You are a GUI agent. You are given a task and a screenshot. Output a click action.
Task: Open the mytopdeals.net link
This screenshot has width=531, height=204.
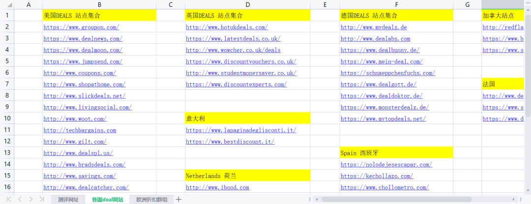[383, 119]
